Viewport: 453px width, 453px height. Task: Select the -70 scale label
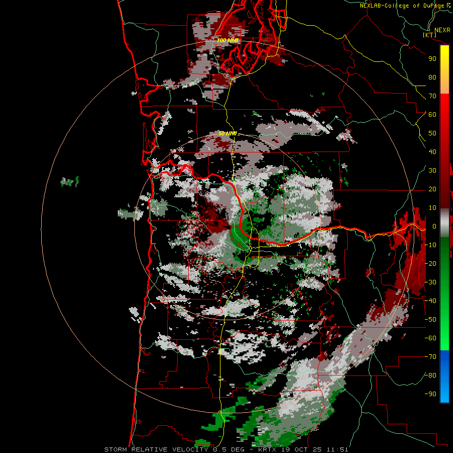pyautogui.click(x=430, y=357)
